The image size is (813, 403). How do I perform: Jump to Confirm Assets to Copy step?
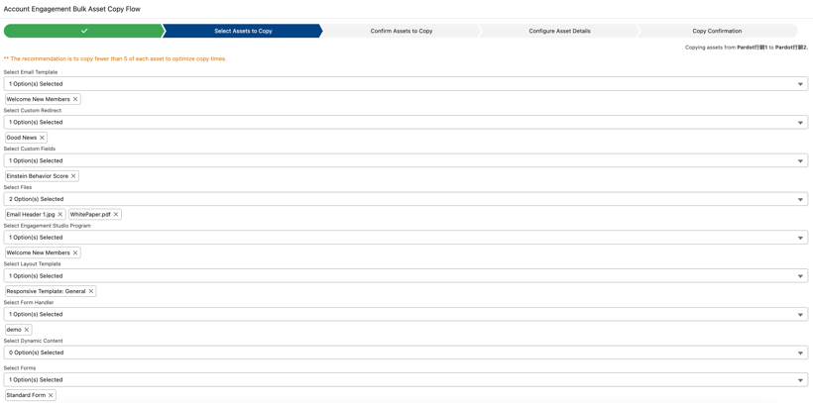click(x=402, y=31)
